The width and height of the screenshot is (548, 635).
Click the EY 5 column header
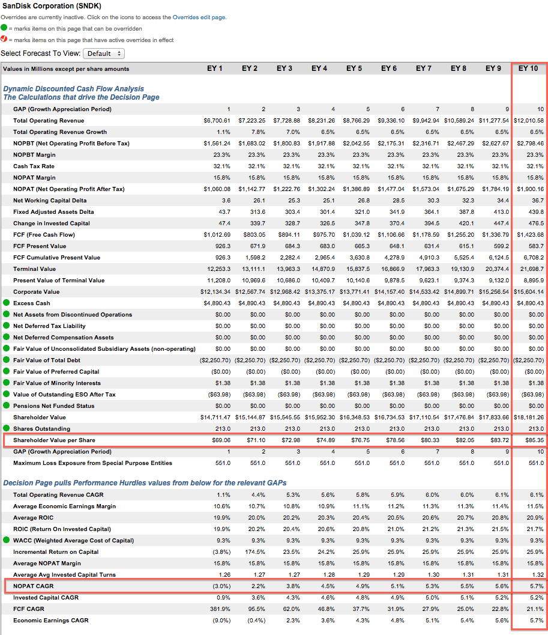tap(354, 68)
